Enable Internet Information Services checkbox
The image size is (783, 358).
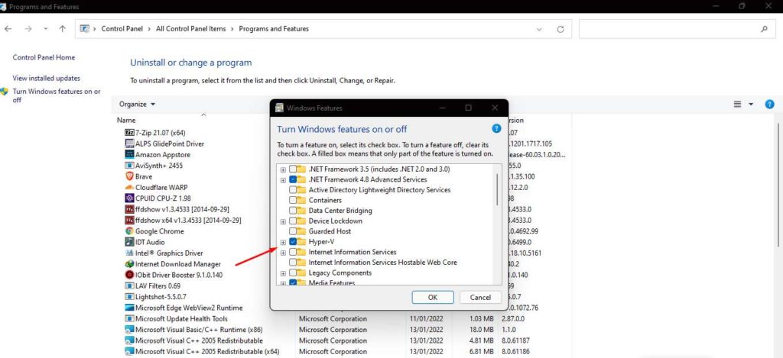pos(293,253)
